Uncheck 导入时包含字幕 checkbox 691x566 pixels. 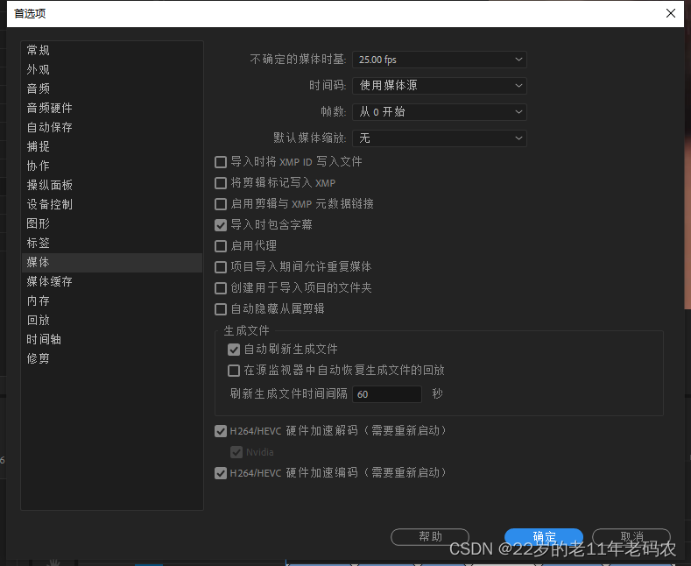coord(221,225)
